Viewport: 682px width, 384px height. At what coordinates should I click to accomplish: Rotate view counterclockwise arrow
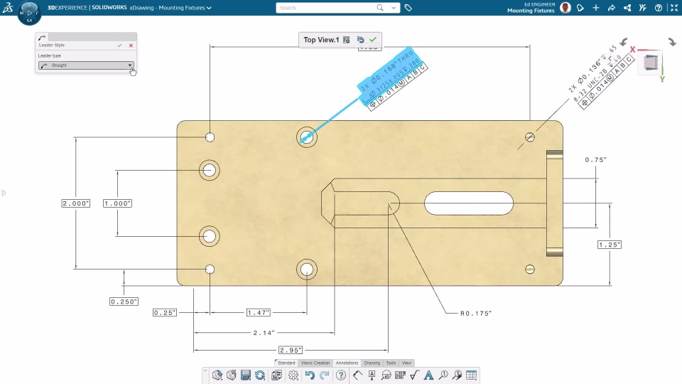pyautogui.click(x=624, y=42)
